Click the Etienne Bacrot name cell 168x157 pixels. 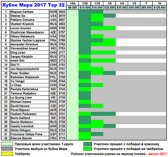29,138
